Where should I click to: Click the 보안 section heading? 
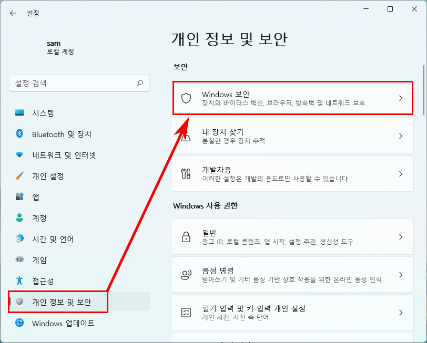(180, 67)
